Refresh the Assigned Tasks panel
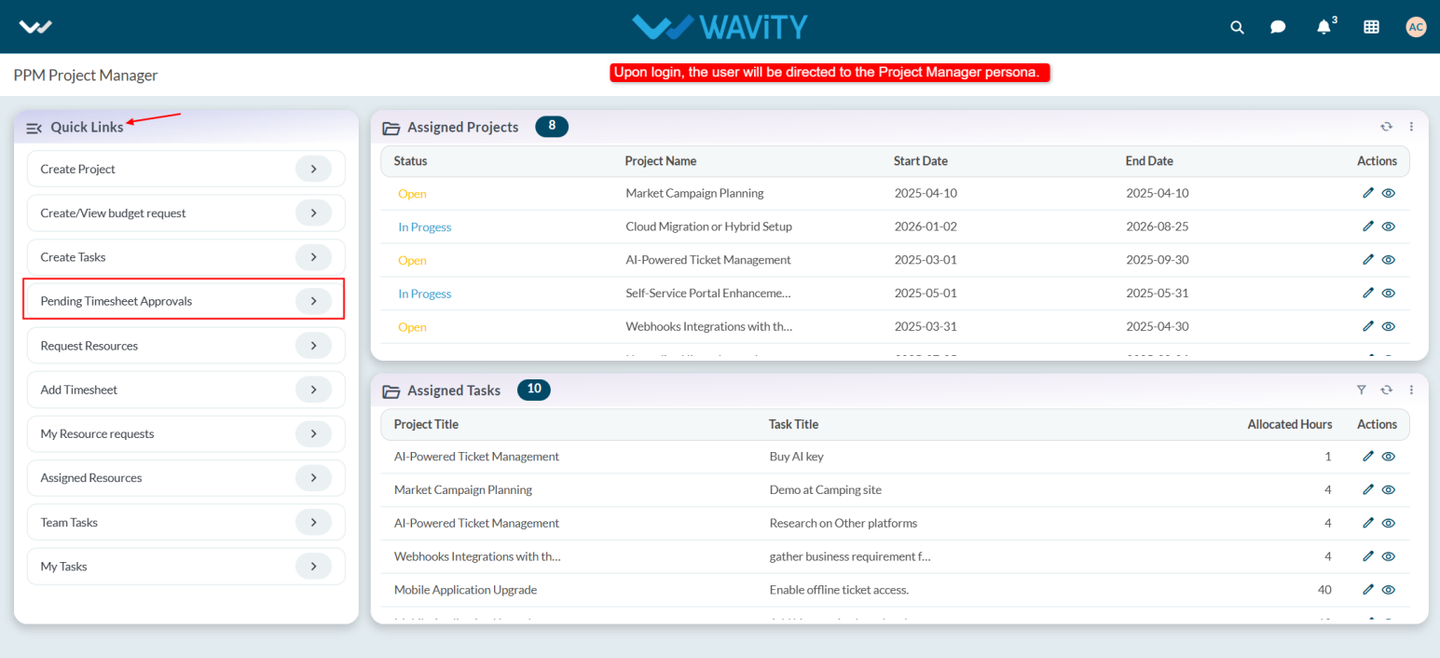1440x658 pixels. click(x=1386, y=390)
